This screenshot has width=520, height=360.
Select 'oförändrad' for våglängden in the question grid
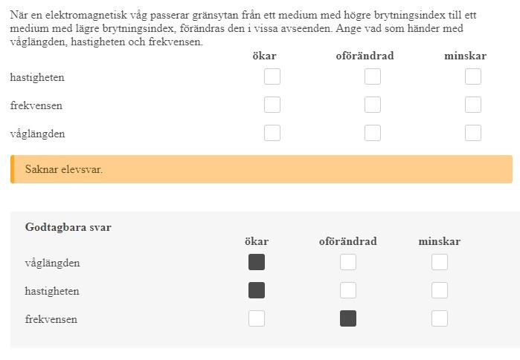click(373, 134)
